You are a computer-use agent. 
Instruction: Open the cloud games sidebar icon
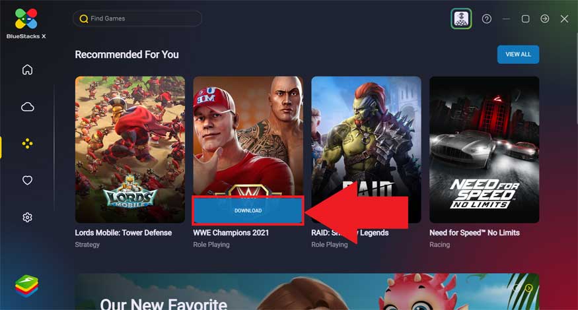27,107
